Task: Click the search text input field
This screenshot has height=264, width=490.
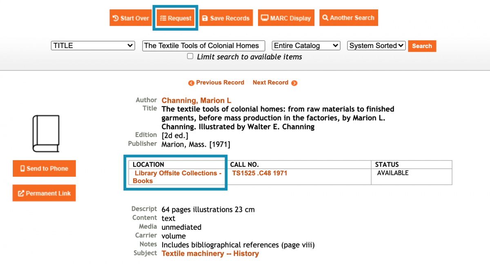Action: [203, 46]
